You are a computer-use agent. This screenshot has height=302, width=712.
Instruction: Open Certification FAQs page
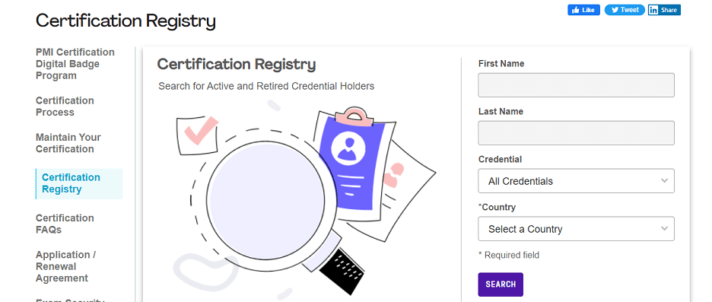tap(65, 224)
